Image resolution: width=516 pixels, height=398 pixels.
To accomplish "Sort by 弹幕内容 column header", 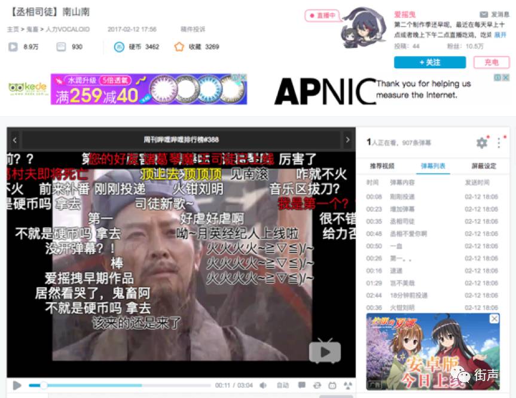I will [x=402, y=183].
